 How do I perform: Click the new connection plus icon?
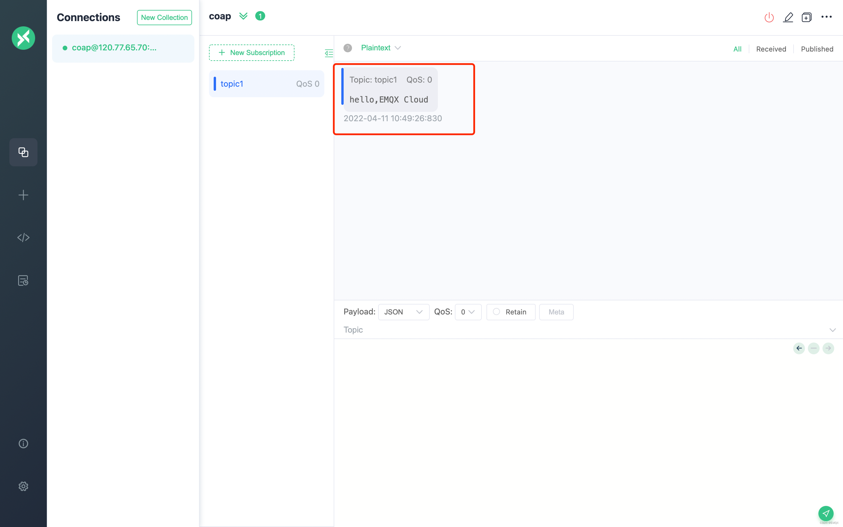(23, 195)
